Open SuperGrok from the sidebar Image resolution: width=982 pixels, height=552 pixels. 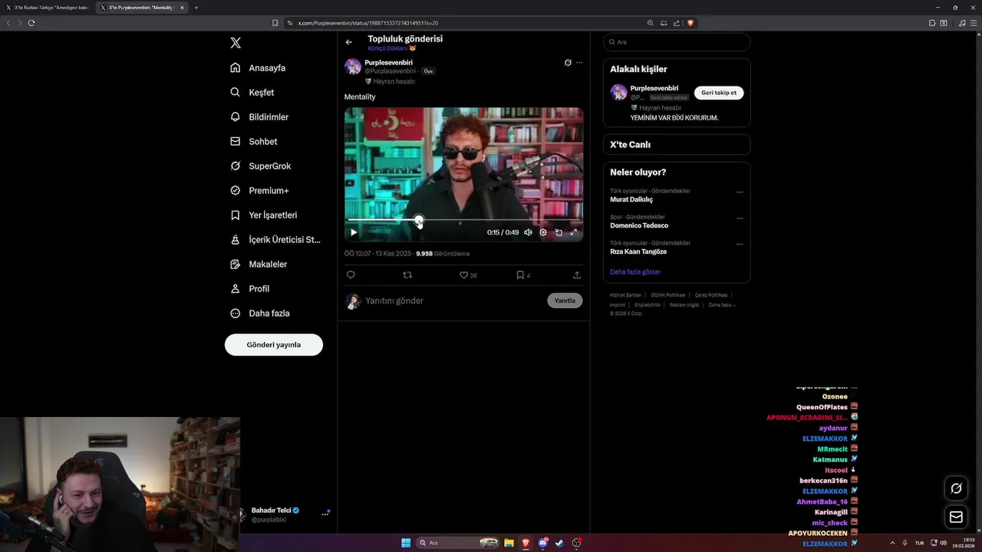[261, 166]
